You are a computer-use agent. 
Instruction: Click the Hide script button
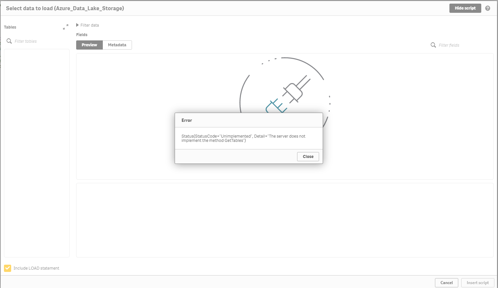point(465,8)
